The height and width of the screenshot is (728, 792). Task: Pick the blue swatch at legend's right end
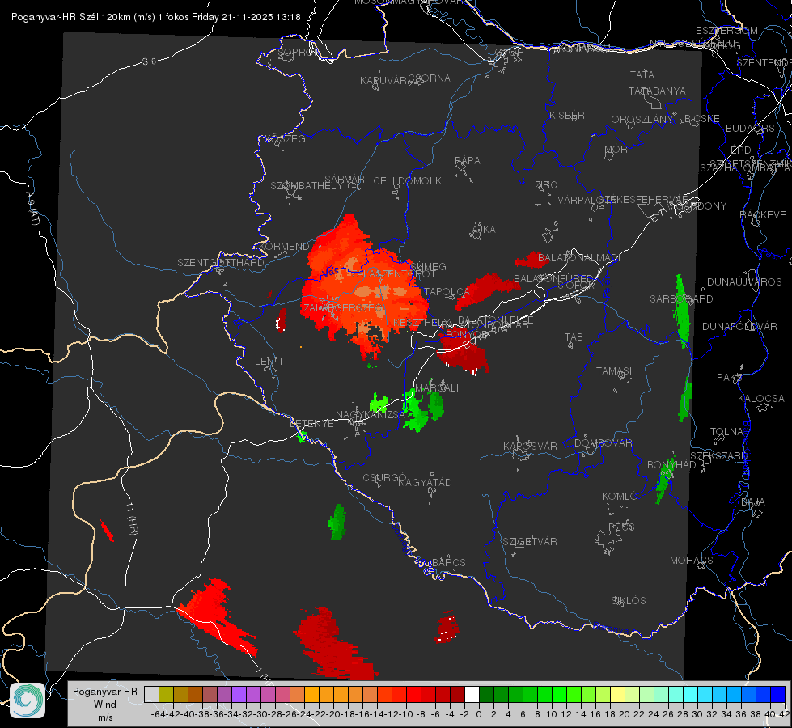(x=778, y=694)
